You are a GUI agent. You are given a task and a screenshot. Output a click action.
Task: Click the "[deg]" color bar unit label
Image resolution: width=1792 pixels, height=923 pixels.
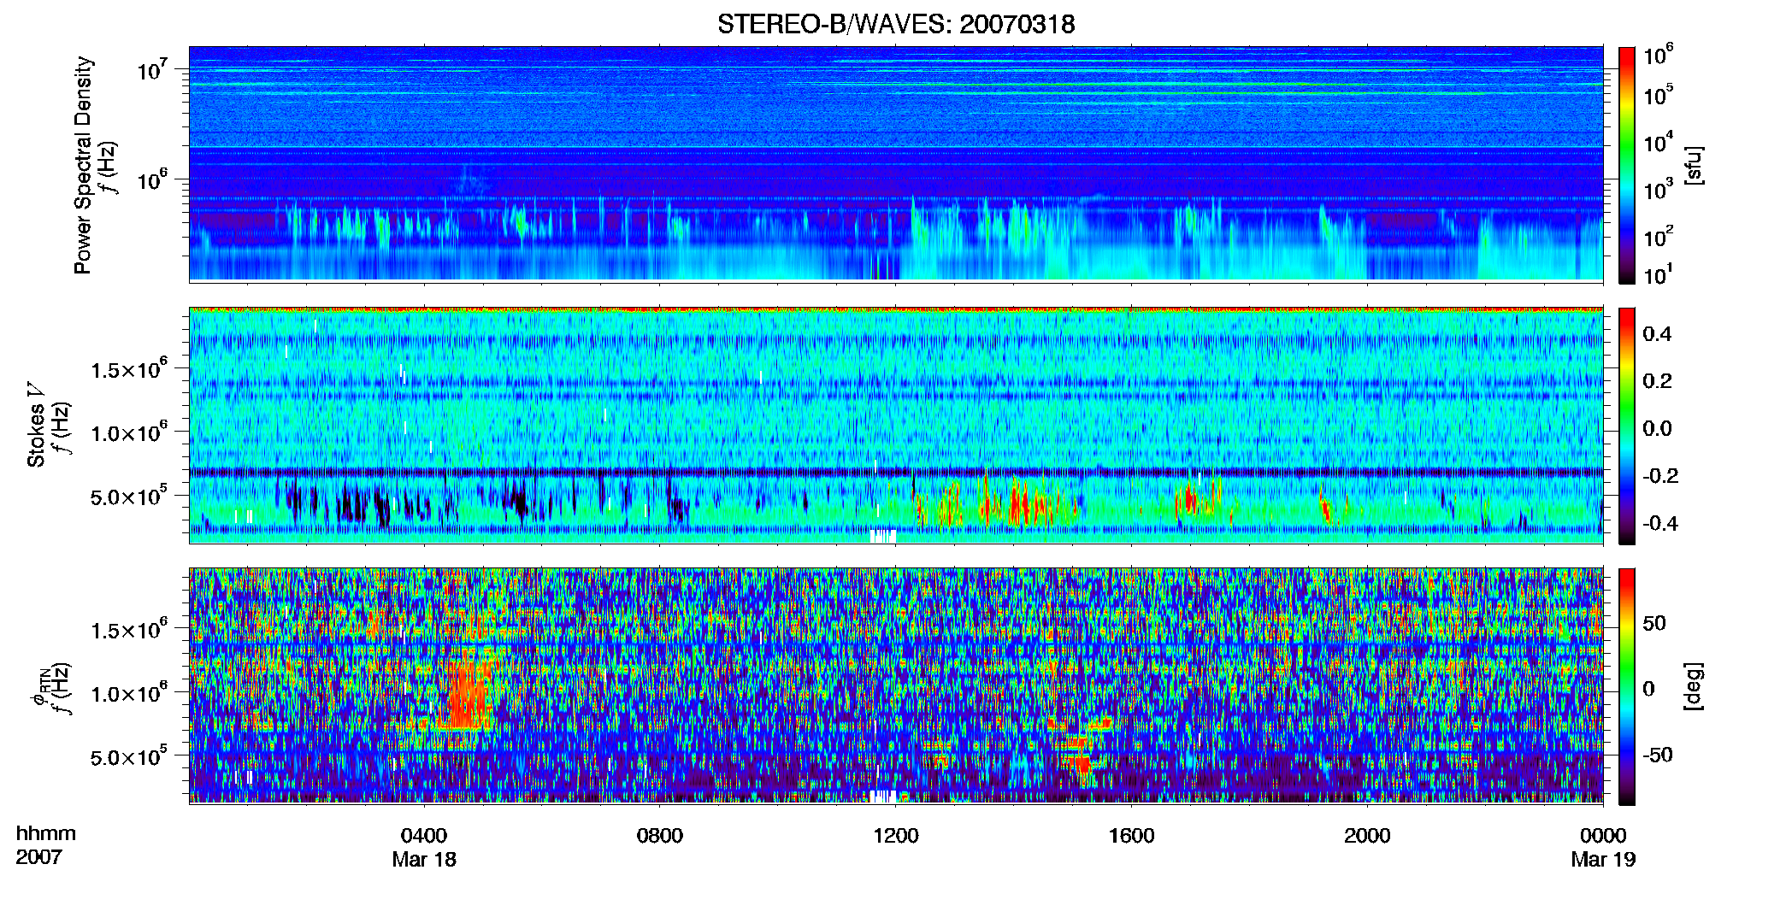click(1693, 686)
